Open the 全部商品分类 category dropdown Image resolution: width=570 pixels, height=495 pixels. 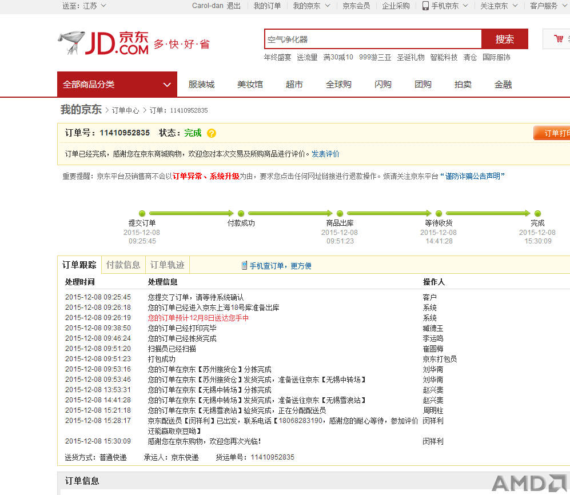coord(117,85)
